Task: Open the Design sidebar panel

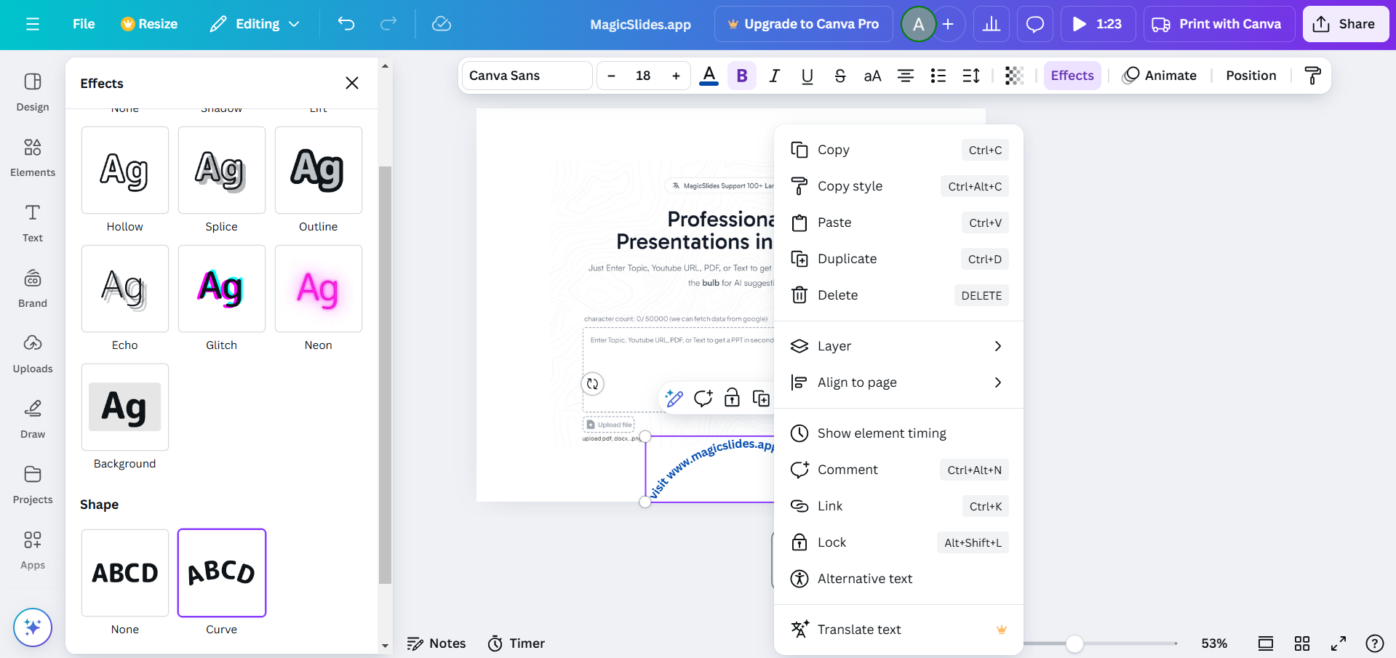Action: pos(33,92)
